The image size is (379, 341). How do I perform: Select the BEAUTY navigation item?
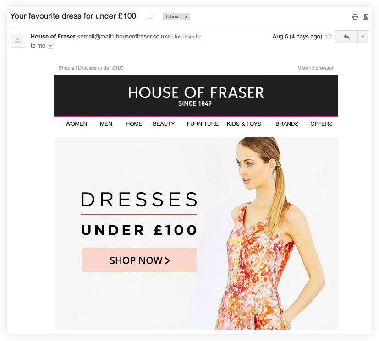164,124
